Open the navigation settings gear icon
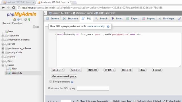 click(26, 20)
